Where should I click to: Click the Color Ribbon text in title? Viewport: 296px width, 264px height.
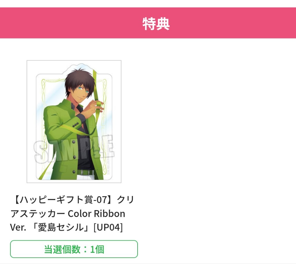97,214
